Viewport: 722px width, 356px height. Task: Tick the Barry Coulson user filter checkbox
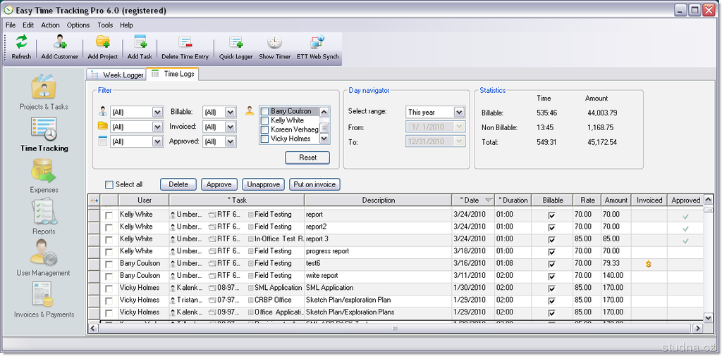(x=265, y=111)
